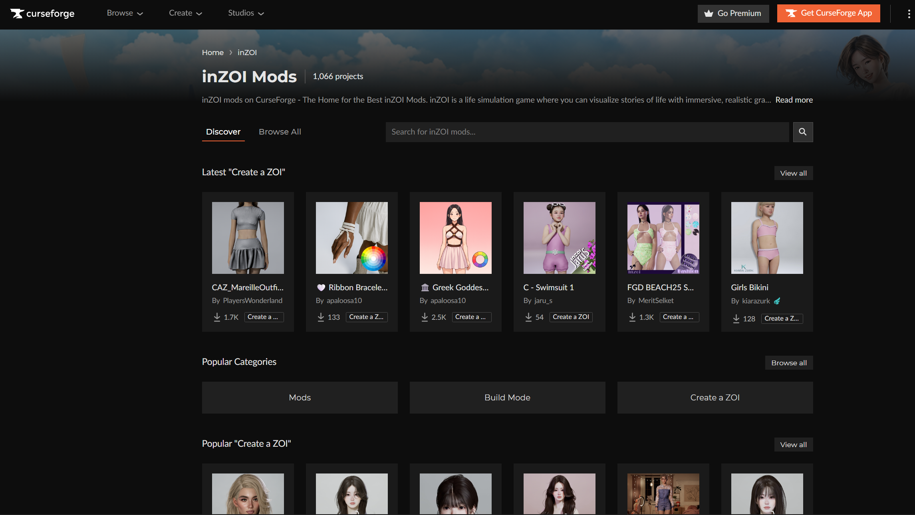The image size is (915, 515).
Task: Click the Search for inZOI mods field
Action: 587,132
